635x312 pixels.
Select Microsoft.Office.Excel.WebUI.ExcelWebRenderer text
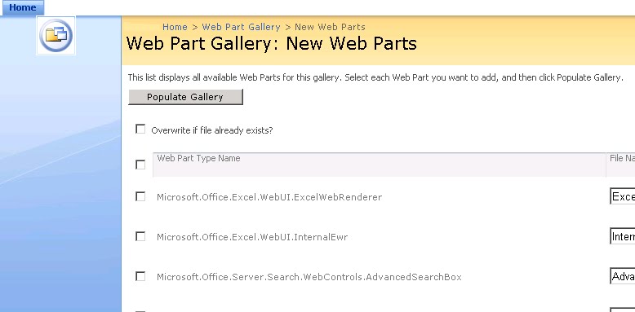pyautogui.click(x=269, y=197)
